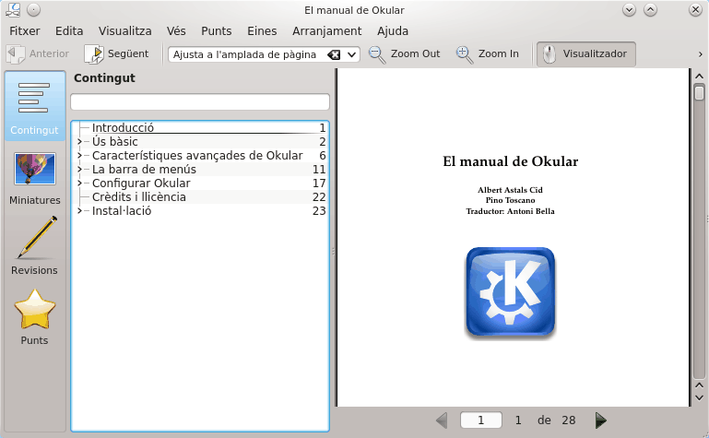This screenshot has width=709, height=438.
Task: Clear the zoom combo box text
Action: click(x=334, y=54)
